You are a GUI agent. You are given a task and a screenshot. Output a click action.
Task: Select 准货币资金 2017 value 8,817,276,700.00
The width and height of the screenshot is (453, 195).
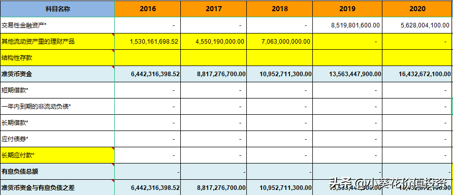tap(221, 74)
